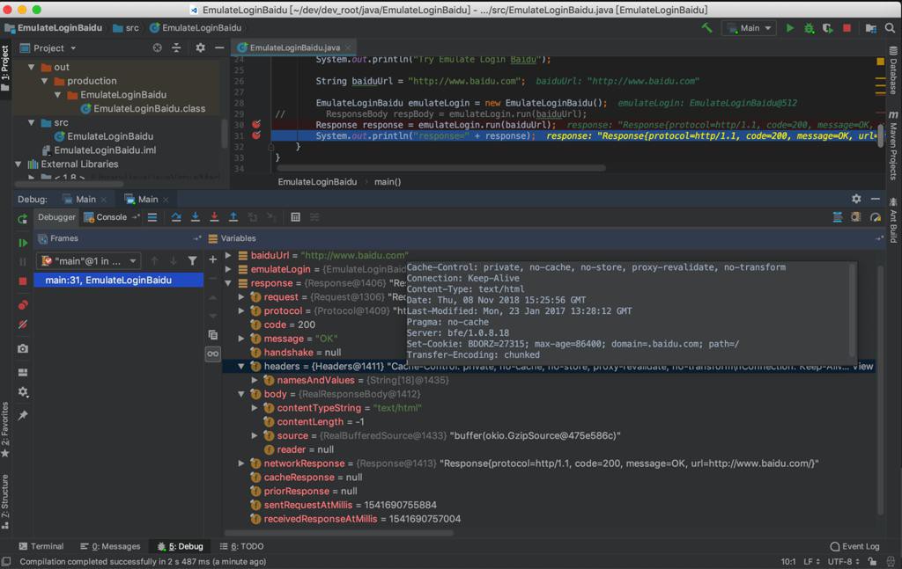Select the Debugger tab
The height and width of the screenshot is (569, 902).
[56, 217]
